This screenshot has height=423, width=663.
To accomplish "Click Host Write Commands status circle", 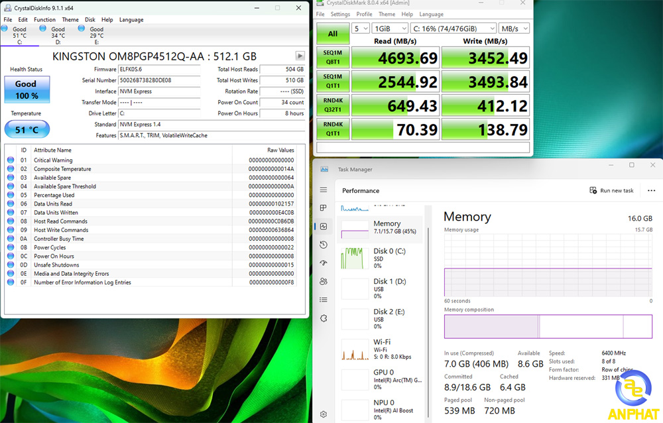I will 11,229.
